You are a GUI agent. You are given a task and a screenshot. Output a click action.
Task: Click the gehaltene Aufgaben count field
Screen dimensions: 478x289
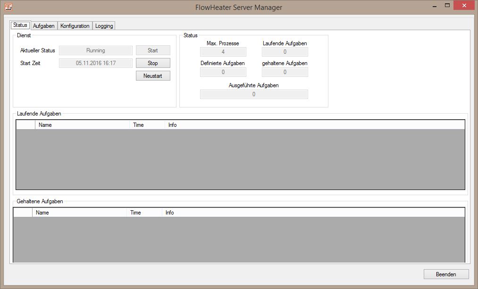click(285, 72)
